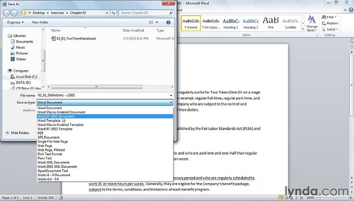Choose Rich Text Format type

(105, 154)
